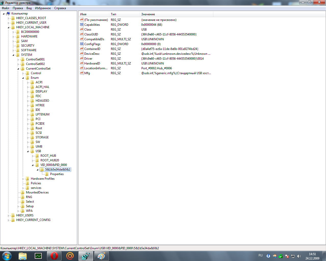
Task: Select the CompatibleIDs value icon
Action: (x=82, y=39)
